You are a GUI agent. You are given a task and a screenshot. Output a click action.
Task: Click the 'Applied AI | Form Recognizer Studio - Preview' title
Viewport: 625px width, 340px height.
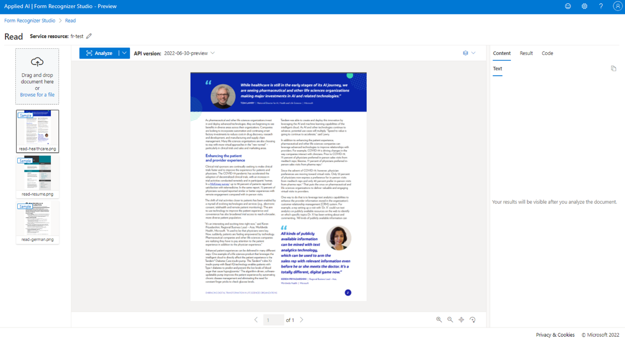coord(60,6)
